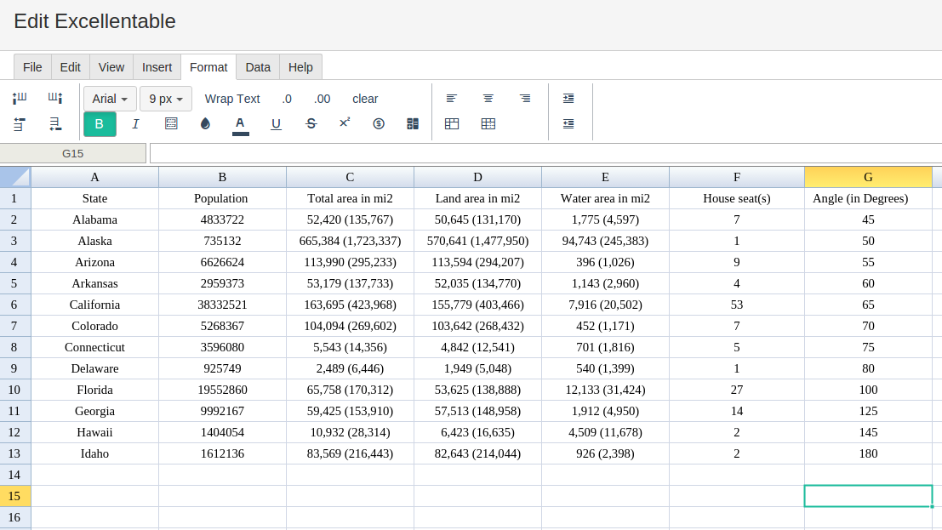
Task: Increase indent icon
Action: pyautogui.click(x=568, y=98)
